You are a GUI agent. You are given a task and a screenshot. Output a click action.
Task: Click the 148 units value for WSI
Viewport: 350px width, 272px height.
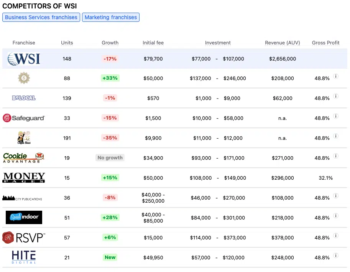67,59
